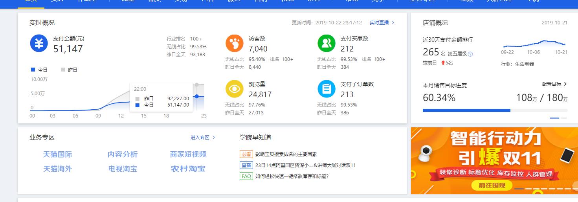
Task: Click the paid sub-orders value 213
Action: tap(347, 94)
